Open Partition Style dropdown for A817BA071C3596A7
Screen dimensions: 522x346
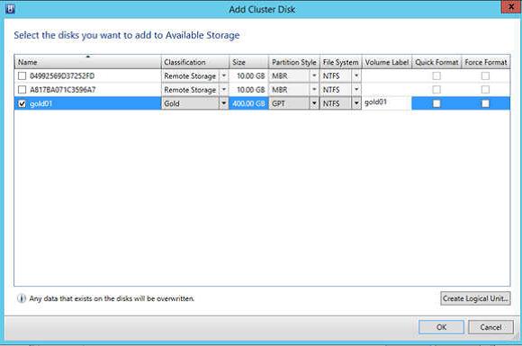click(x=314, y=90)
